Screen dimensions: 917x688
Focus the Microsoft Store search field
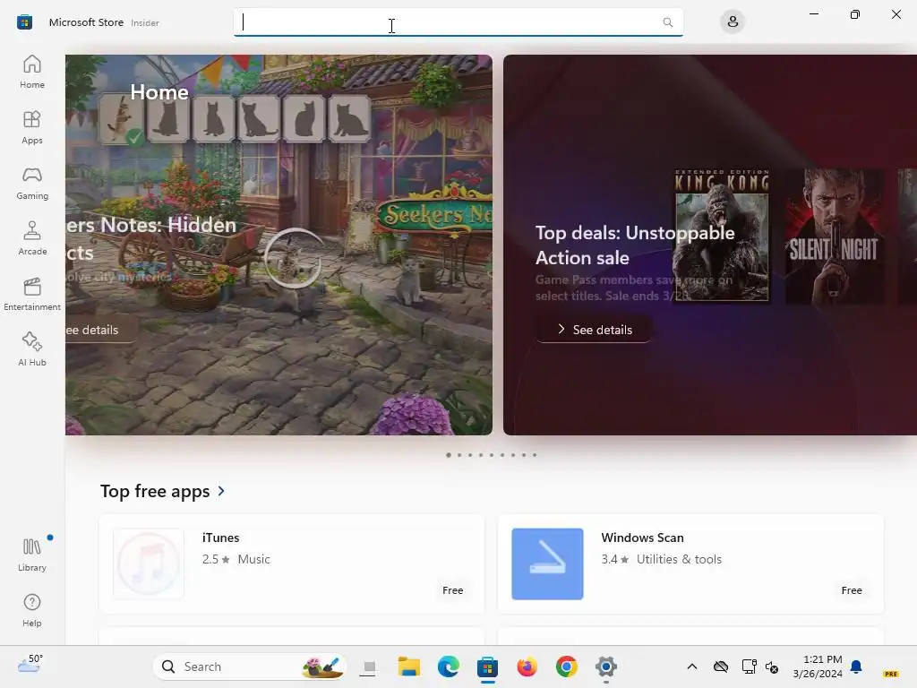point(458,22)
